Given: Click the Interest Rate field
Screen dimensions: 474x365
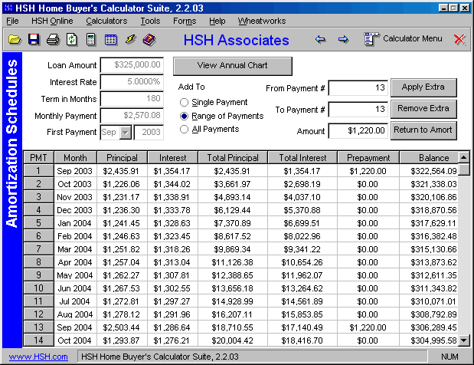Looking at the screenshot, I should [132, 82].
